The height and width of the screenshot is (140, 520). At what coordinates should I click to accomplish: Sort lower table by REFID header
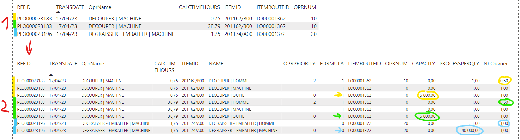[x=24, y=64]
